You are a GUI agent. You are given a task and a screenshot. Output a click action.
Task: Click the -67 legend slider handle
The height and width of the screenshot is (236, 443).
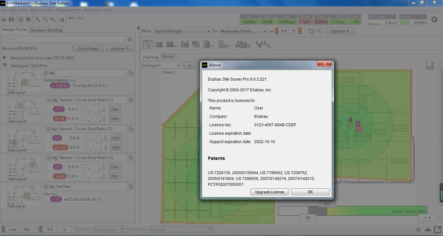coord(327,204)
